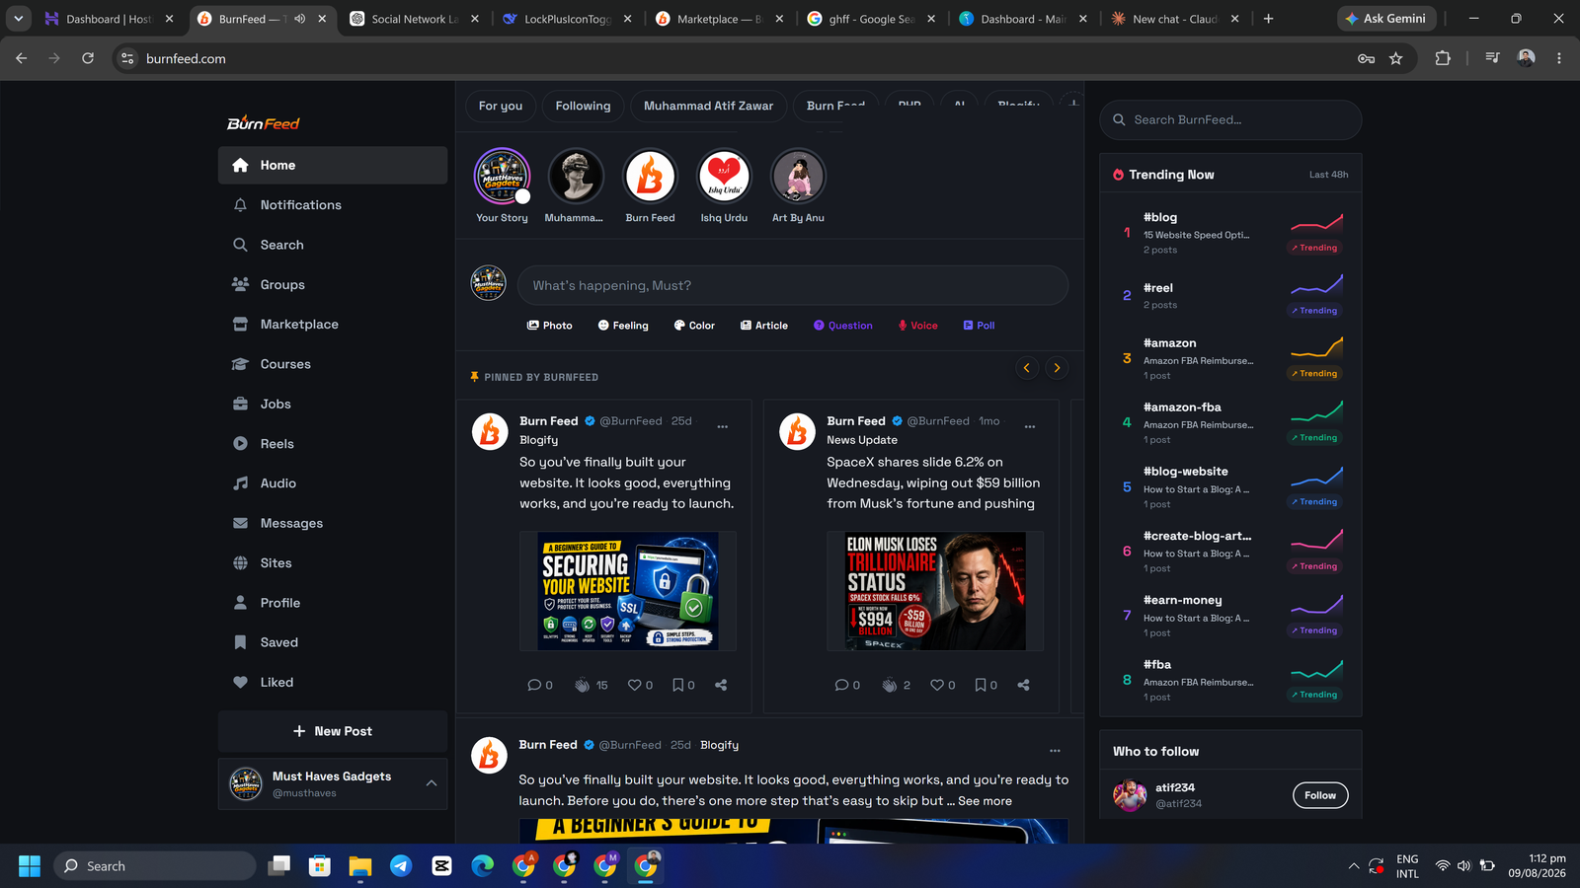This screenshot has height=888, width=1580.
Task: Like the SpaceX news post
Action: point(942,685)
